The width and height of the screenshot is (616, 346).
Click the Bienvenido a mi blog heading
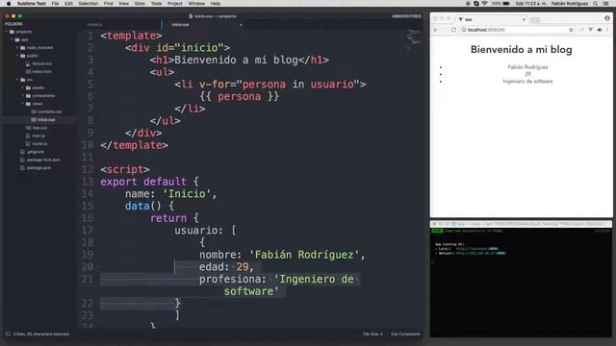pyautogui.click(x=522, y=50)
